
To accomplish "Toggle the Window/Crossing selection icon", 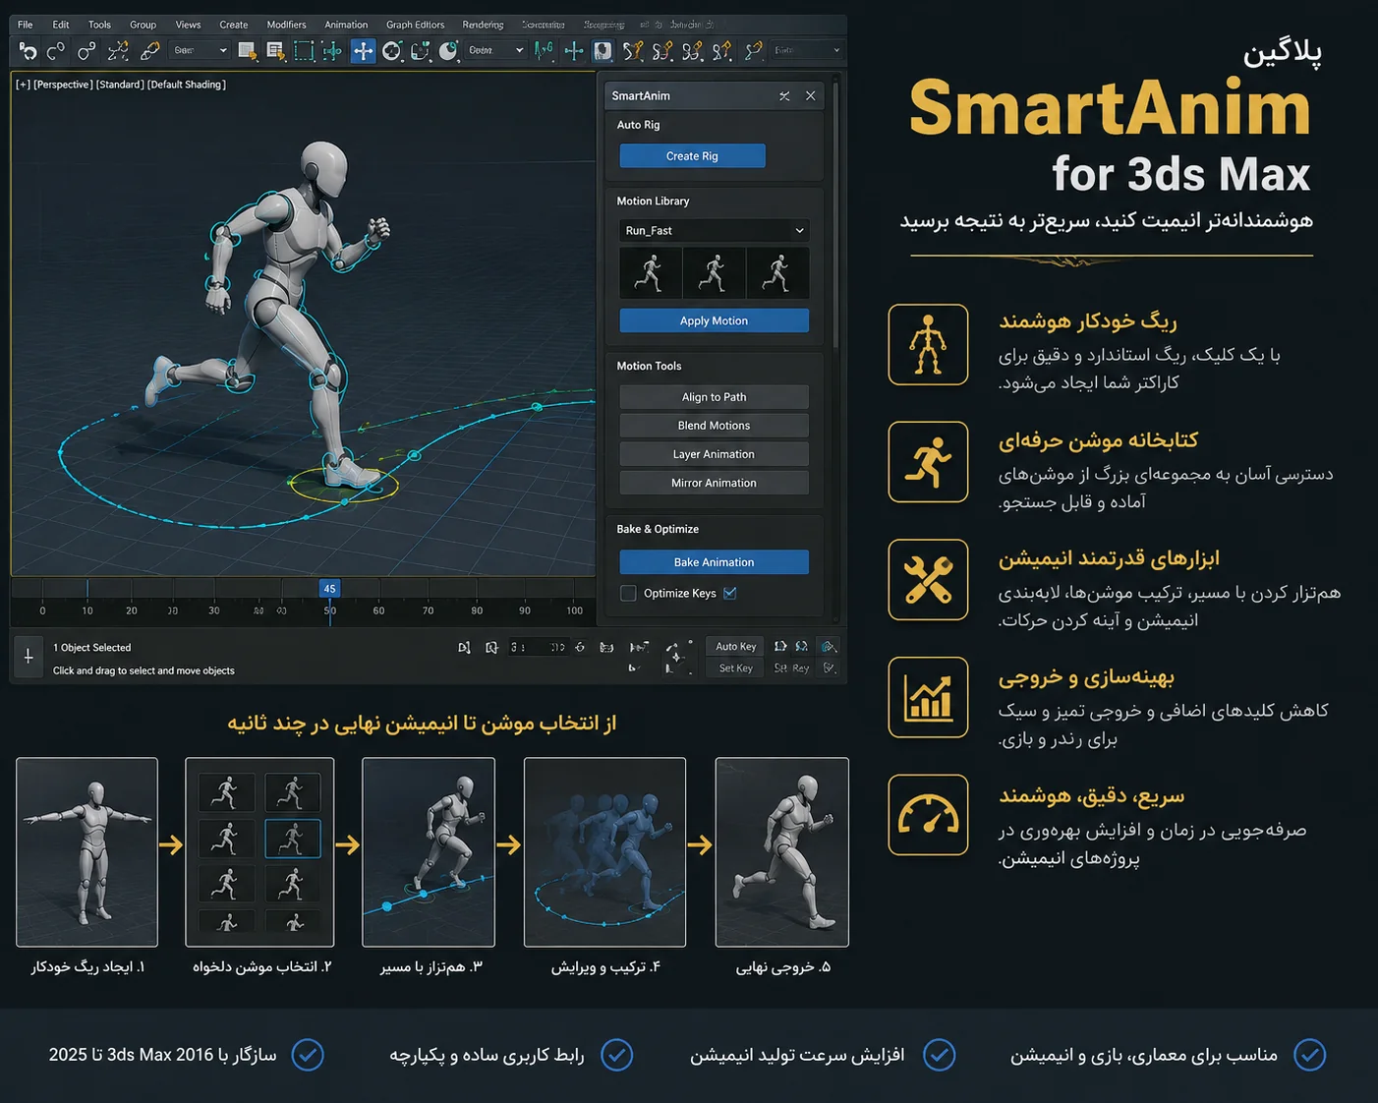I will tap(333, 51).
